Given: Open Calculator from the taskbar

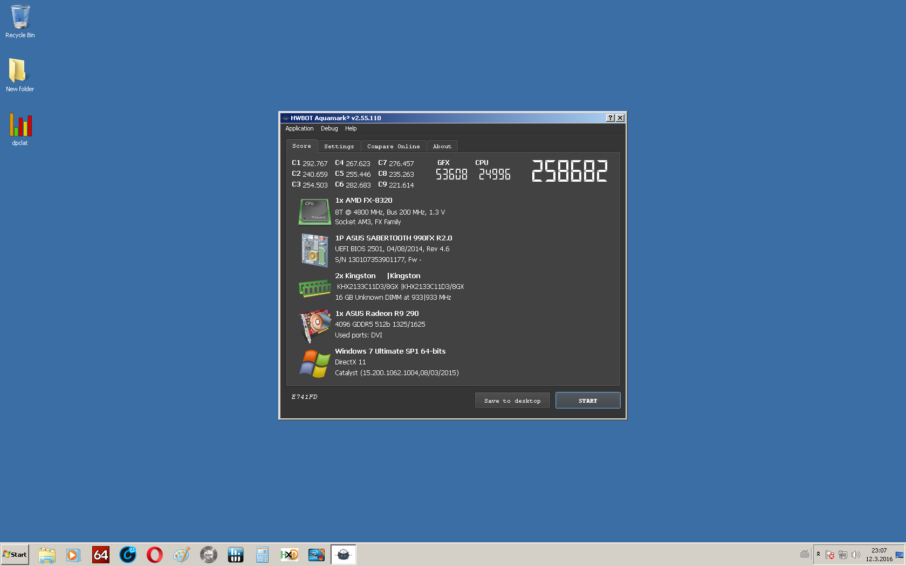Looking at the screenshot, I should (x=263, y=555).
